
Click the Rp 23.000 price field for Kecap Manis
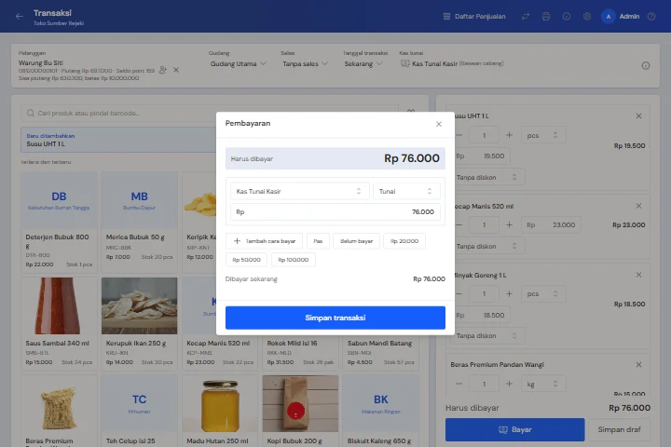(x=551, y=224)
